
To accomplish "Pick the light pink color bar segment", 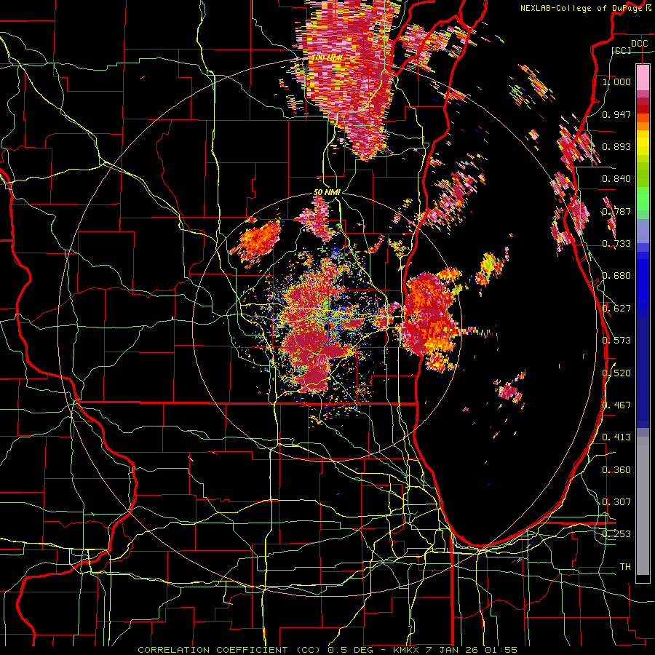I will click(643, 77).
